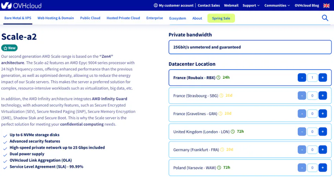Click clock icon beside London 72h
Viewport: 334px width, 177px height.
(x=233, y=132)
